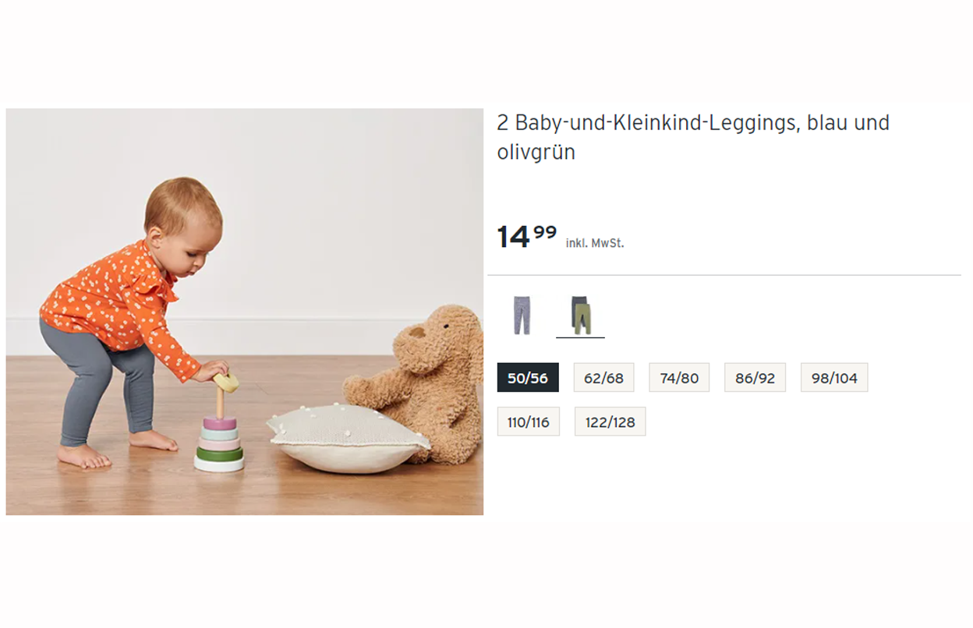Viewport: 973px width, 628px height.
Task: Click the yellow top piece of stacking toy
Action: (x=227, y=382)
